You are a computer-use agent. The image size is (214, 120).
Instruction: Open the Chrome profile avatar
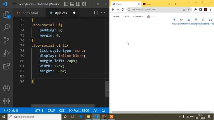coord(206,10)
